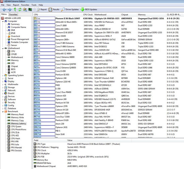
Task: Select the Overclock flame icon item
Action: click(x=9, y=36)
